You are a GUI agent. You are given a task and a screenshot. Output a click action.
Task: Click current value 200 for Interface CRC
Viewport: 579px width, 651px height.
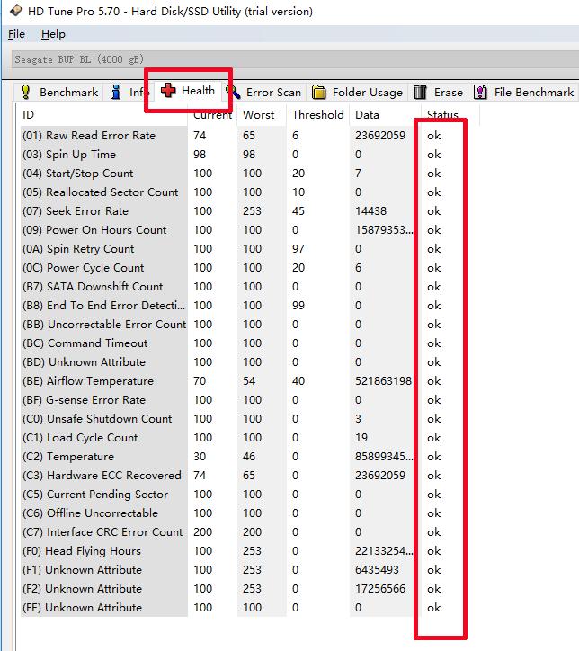coord(202,532)
